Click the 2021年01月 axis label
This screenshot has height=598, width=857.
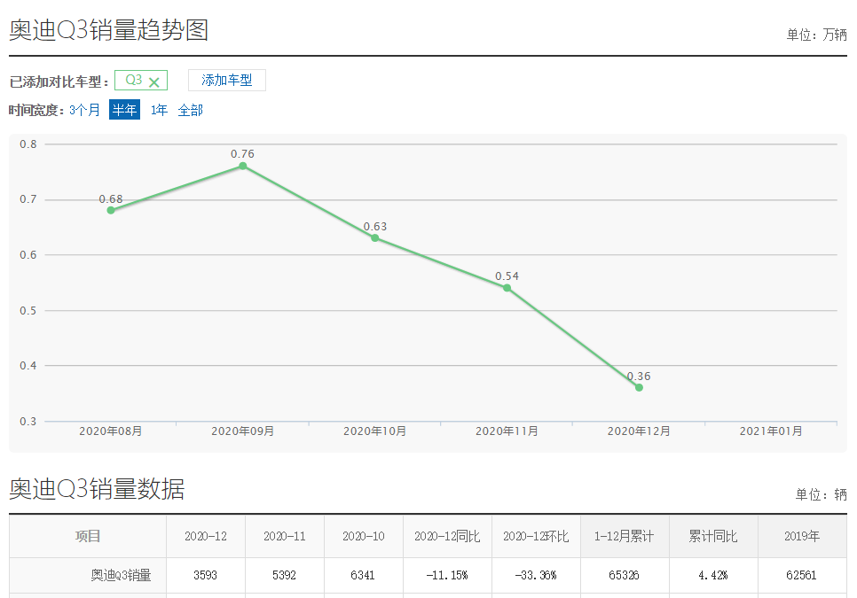(771, 431)
